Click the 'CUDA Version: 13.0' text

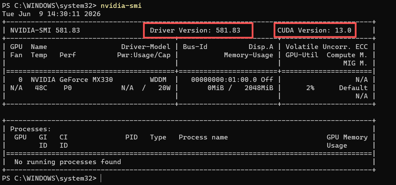click(314, 30)
